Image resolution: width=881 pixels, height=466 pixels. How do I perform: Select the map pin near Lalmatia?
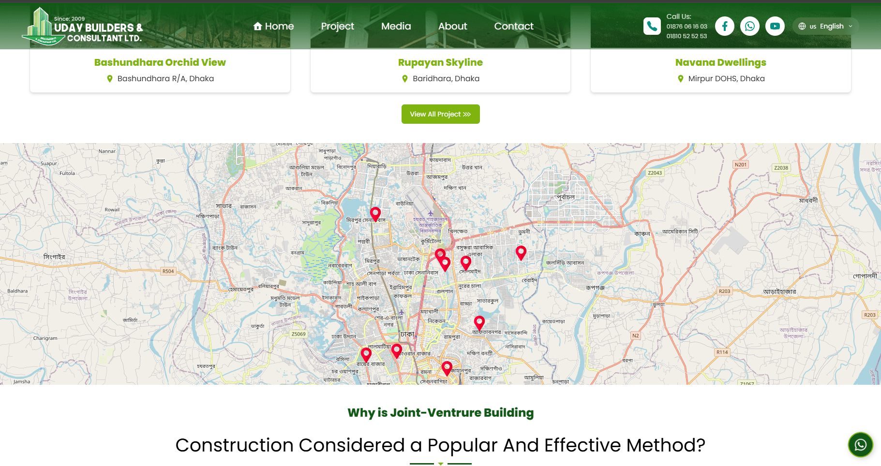coord(396,351)
